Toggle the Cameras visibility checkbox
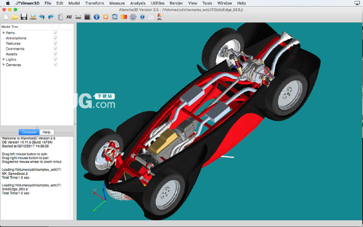This screenshot has height=227, width=363. tap(55, 65)
